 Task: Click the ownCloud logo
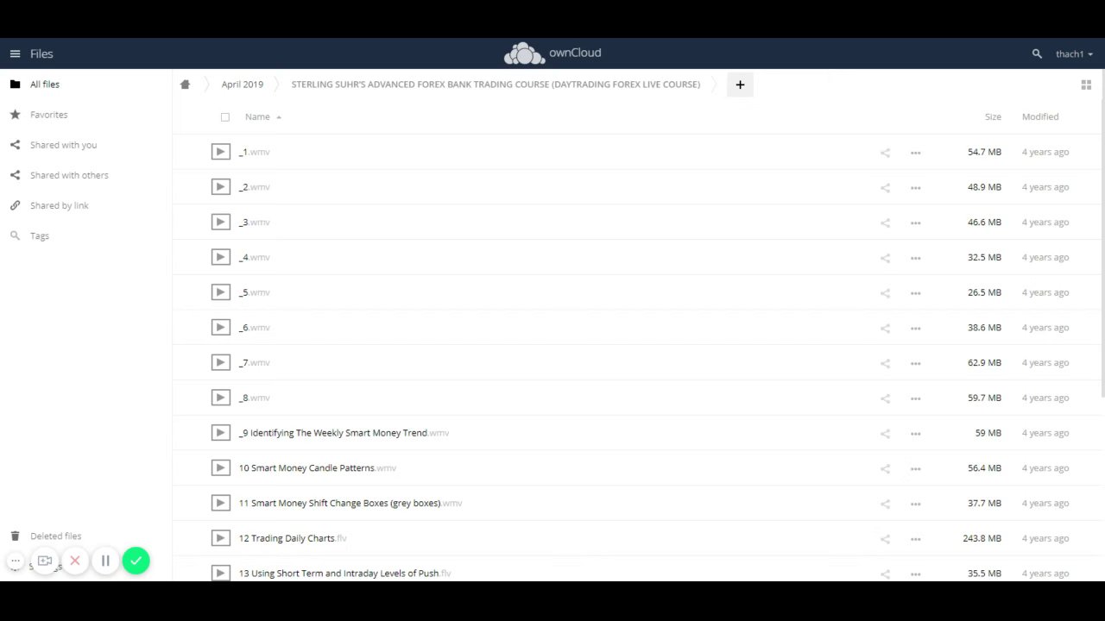coord(552,53)
